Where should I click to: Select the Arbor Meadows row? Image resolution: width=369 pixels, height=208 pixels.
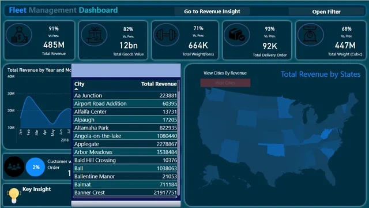(x=126, y=152)
